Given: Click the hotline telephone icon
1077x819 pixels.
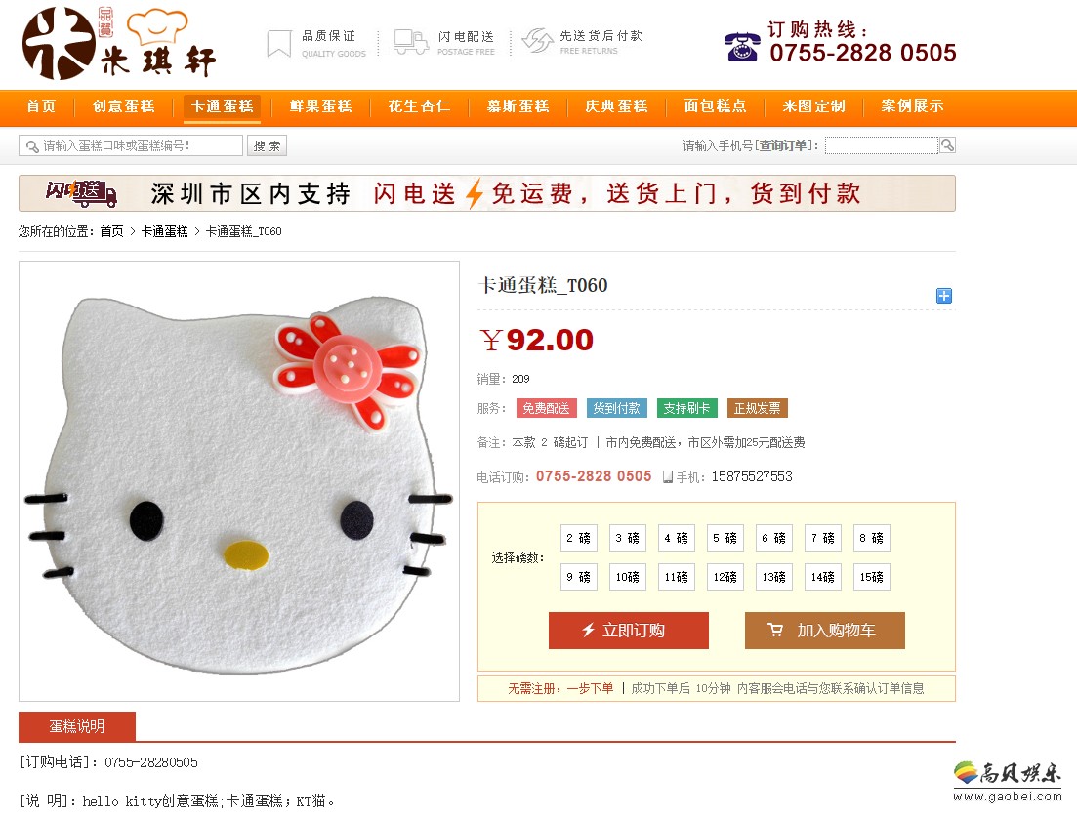Looking at the screenshot, I should (x=742, y=47).
